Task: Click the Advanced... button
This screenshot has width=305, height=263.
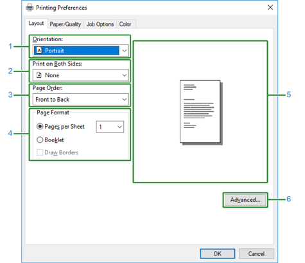Action: [x=245, y=200]
